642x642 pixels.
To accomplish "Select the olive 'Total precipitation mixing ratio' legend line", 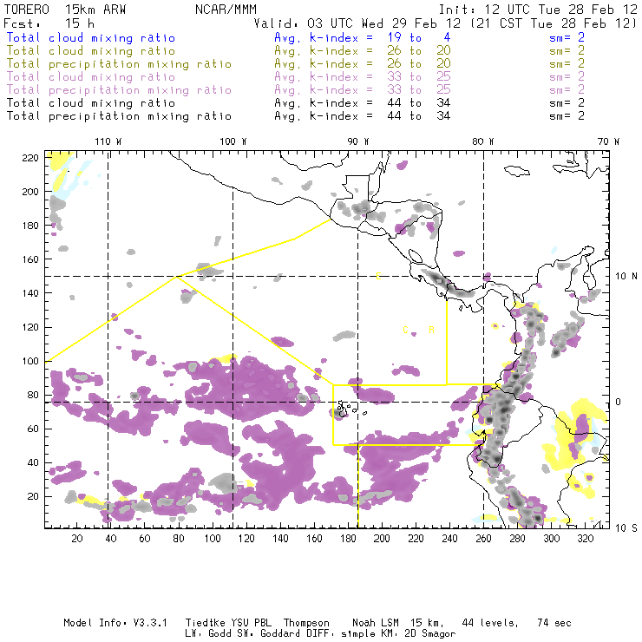I will (x=119, y=64).
